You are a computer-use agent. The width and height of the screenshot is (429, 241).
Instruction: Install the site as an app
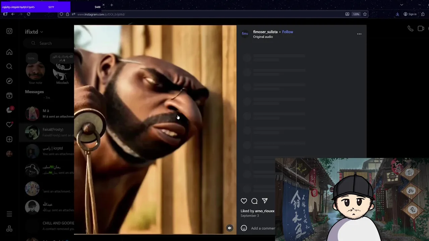point(347,14)
